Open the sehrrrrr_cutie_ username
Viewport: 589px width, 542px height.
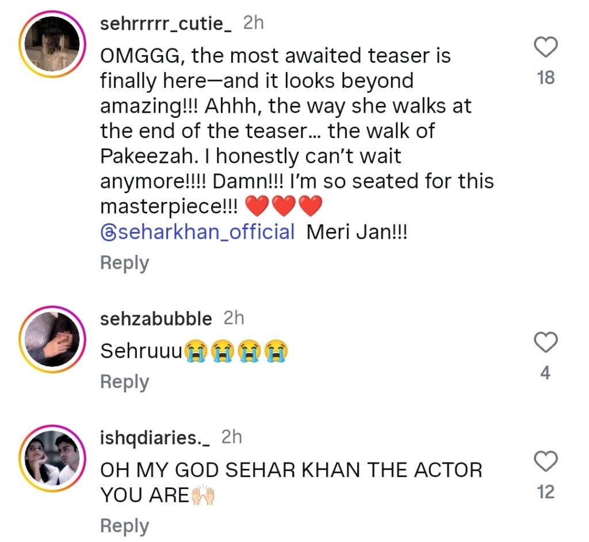coord(166,24)
